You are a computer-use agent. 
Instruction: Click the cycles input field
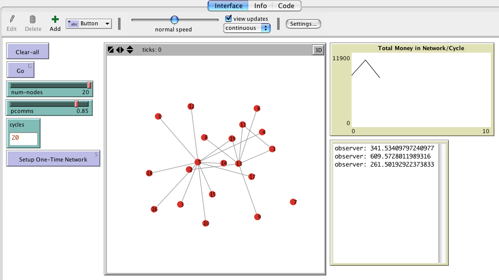click(x=23, y=138)
